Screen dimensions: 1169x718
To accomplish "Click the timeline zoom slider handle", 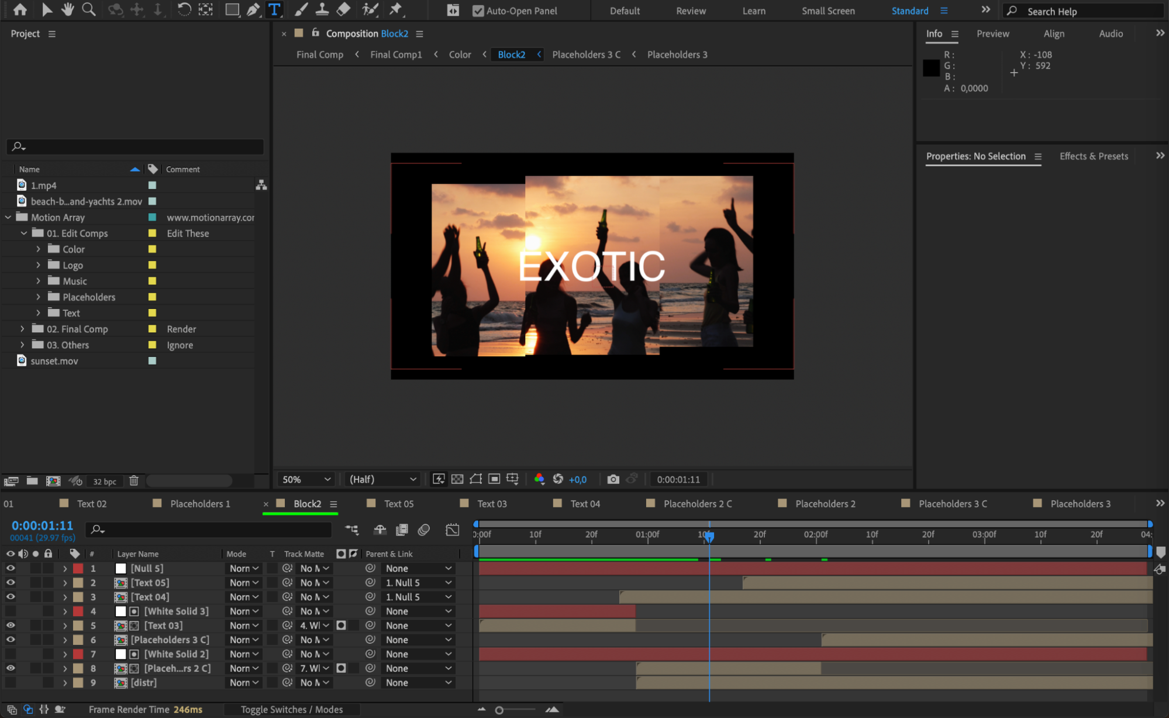I will [499, 710].
